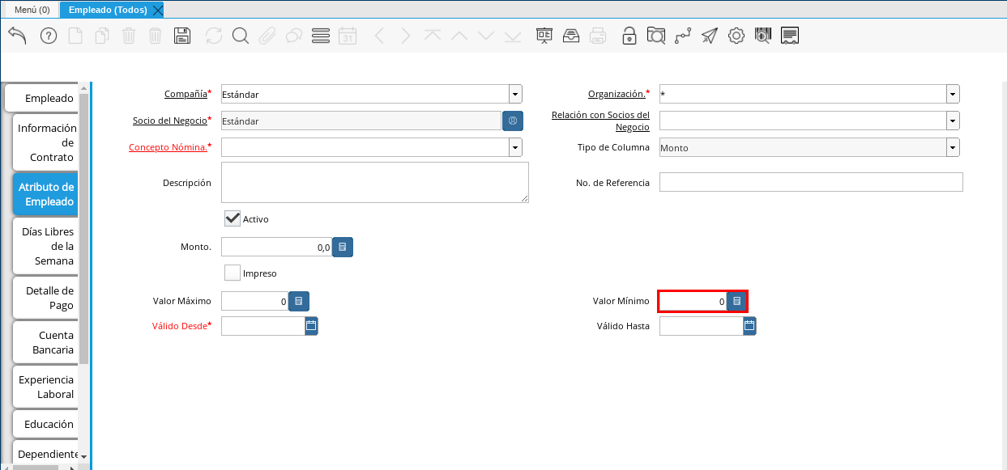Click the No. de Referencia input field
1007x470 pixels.
point(811,182)
